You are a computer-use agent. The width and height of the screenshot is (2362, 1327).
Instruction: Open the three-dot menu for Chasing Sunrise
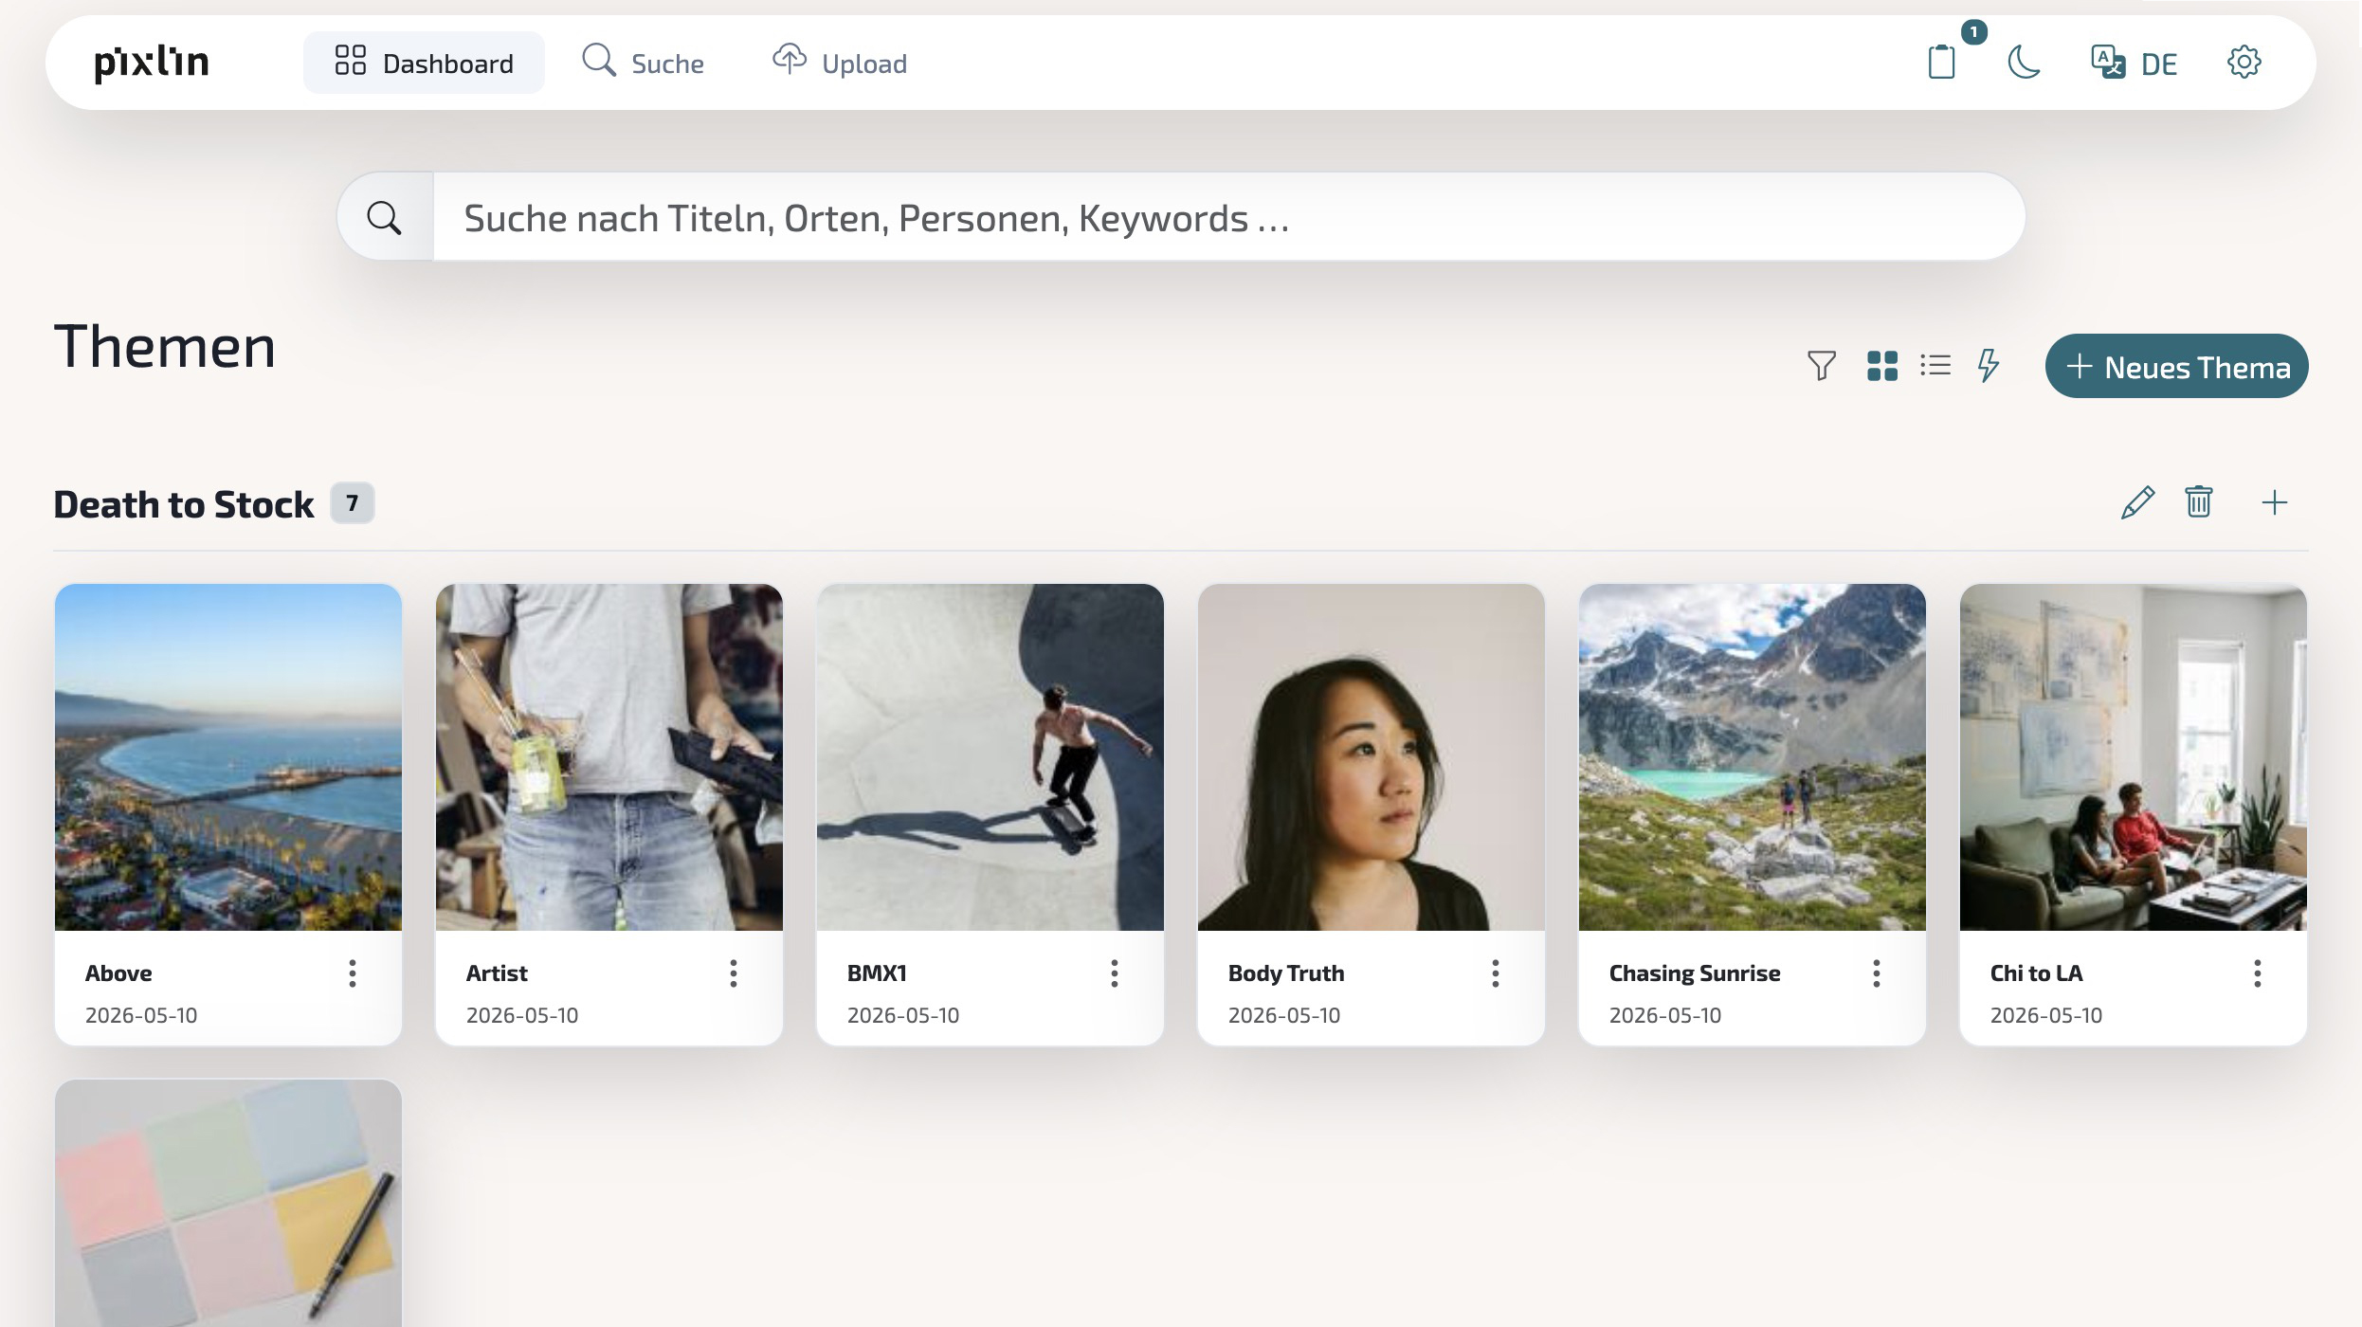[1877, 973]
